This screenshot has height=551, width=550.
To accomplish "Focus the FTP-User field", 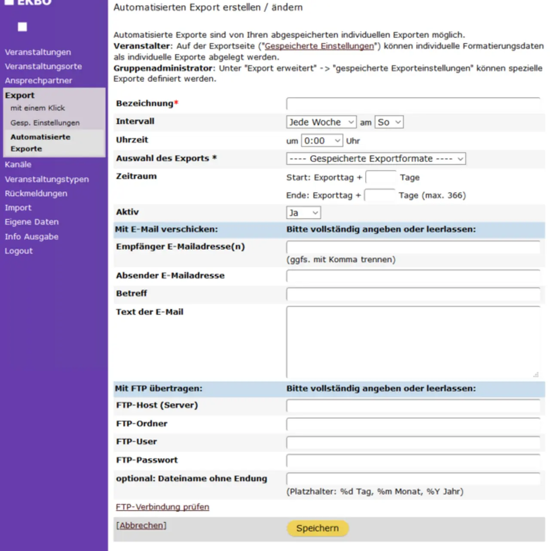I will 413,442.
